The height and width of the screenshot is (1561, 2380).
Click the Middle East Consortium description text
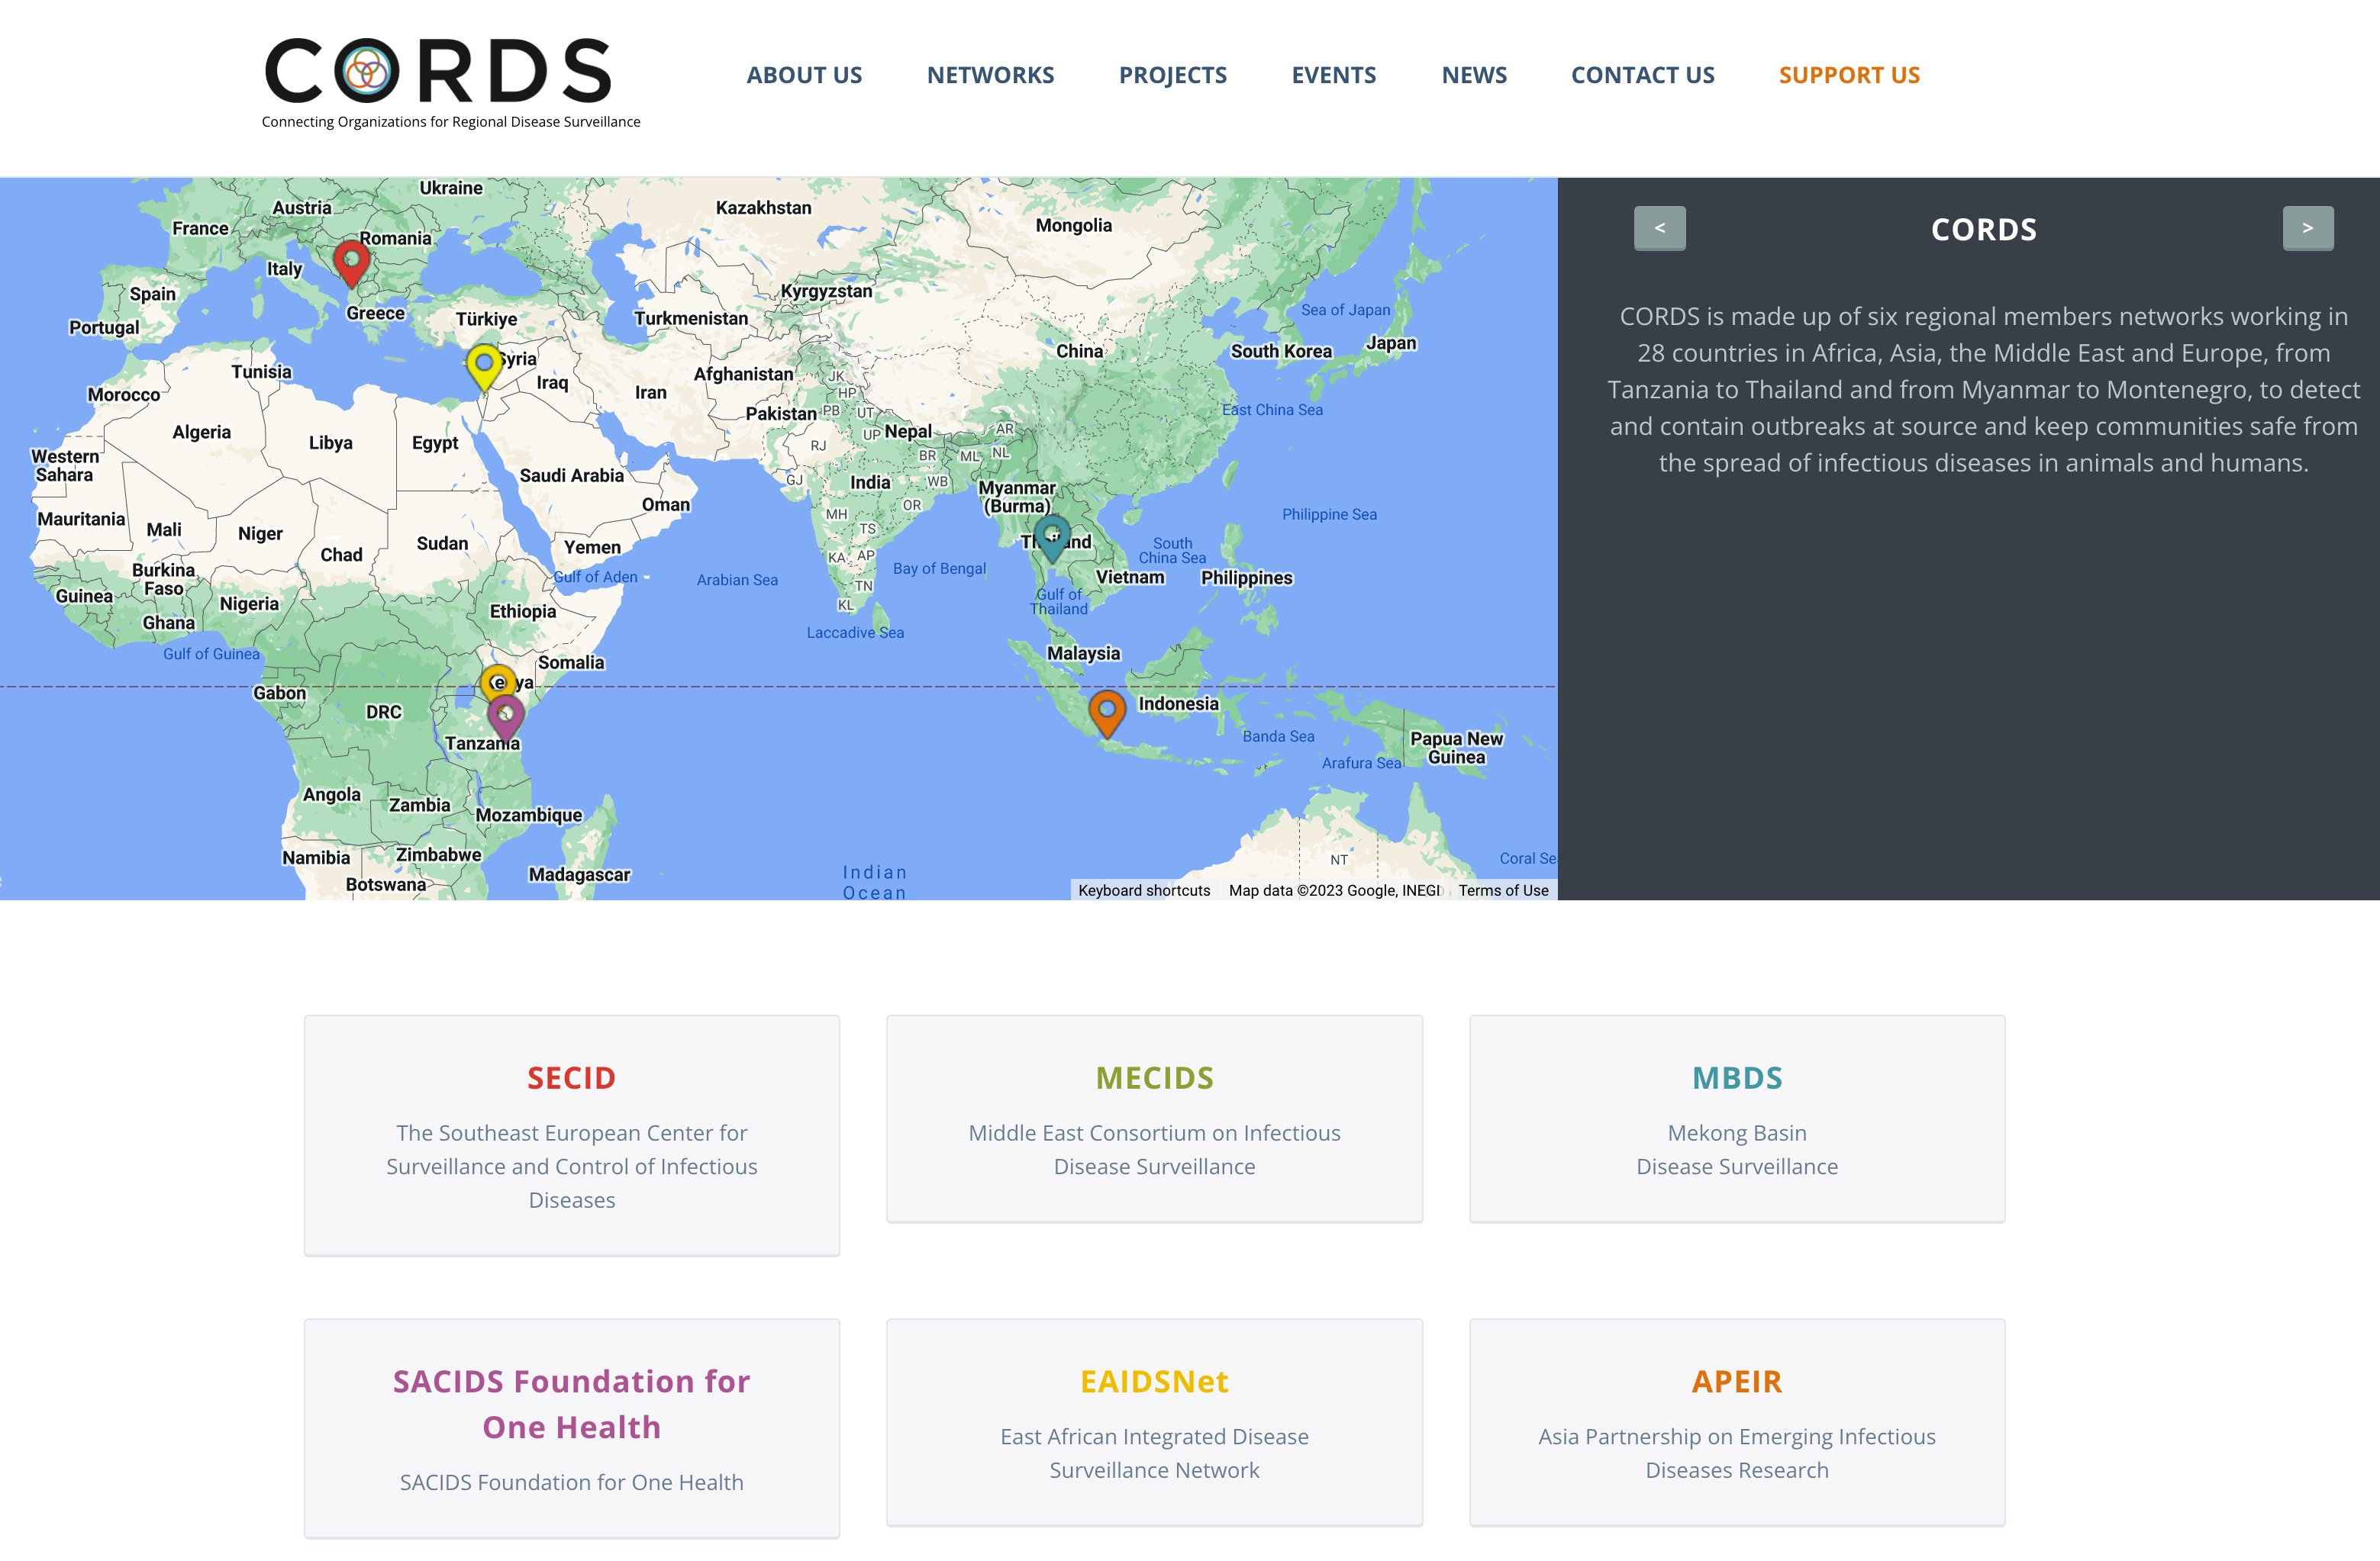tap(1154, 1149)
